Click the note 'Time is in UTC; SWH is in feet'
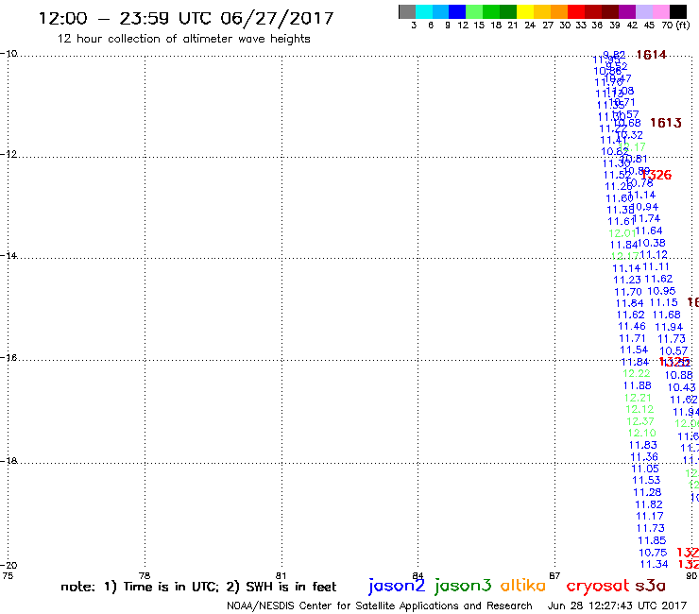 click(198, 587)
